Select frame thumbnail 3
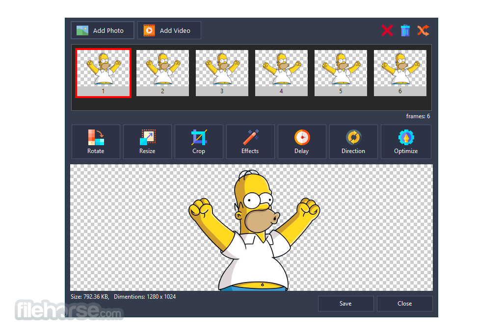This screenshot has width=503, height=335. [x=222, y=73]
